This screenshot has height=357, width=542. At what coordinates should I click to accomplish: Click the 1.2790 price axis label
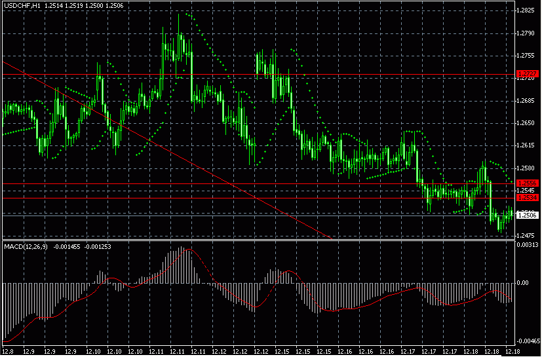[x=526, y=33]
